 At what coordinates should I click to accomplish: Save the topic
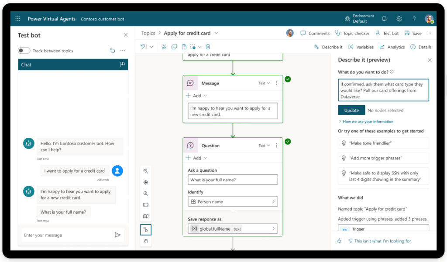pos(413,33)
